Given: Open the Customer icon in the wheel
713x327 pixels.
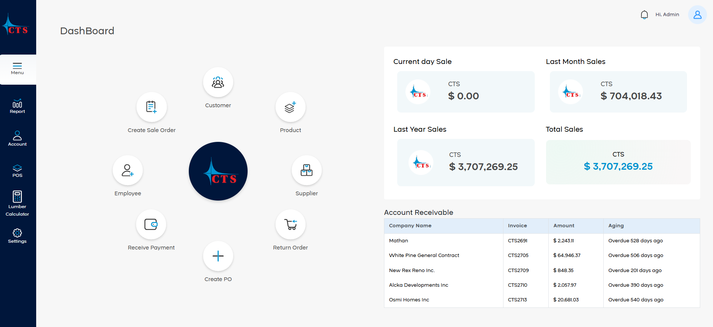Looking at the screenshot, I should [x=218, y=82].
